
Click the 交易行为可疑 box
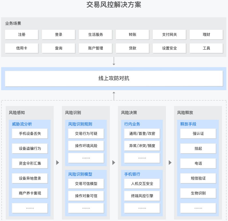tap(86, 134)
